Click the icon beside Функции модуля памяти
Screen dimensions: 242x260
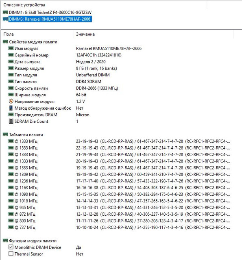point(5,240)
